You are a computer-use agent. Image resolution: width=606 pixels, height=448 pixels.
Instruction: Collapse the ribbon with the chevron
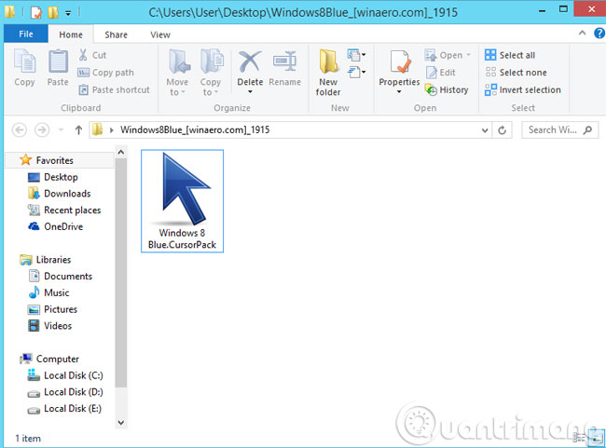click(582, 34)
